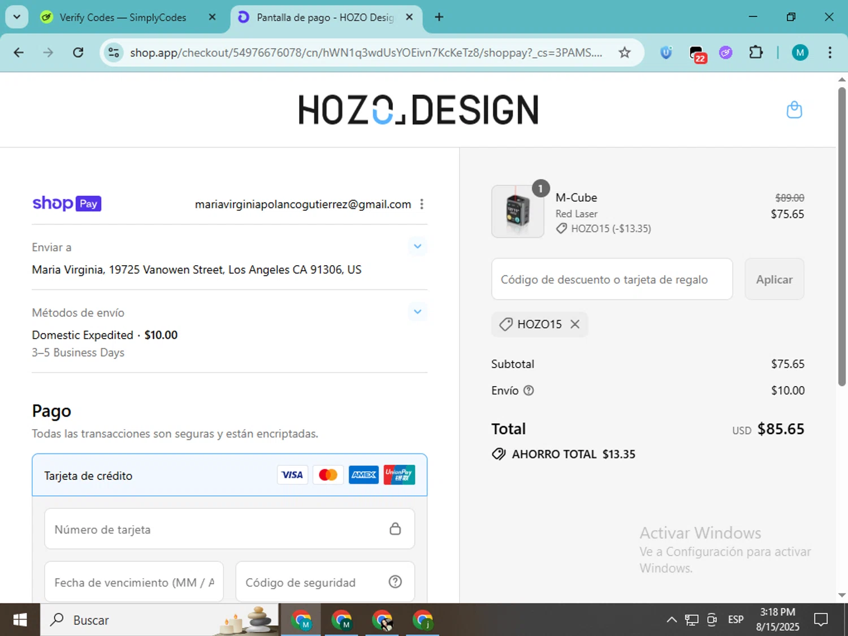Viewport: 848px width, 636px height.
Task: Open the shopping bag cart icon
Action: 794,110
